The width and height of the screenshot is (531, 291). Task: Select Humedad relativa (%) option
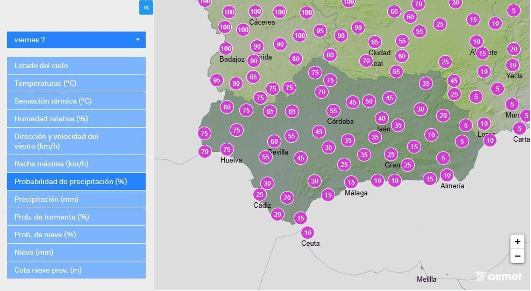click(76, 119)
